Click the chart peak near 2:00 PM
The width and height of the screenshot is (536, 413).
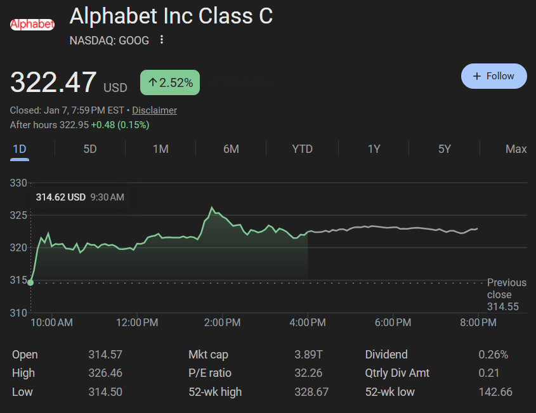pyautogui.click(x=212, y=208)
